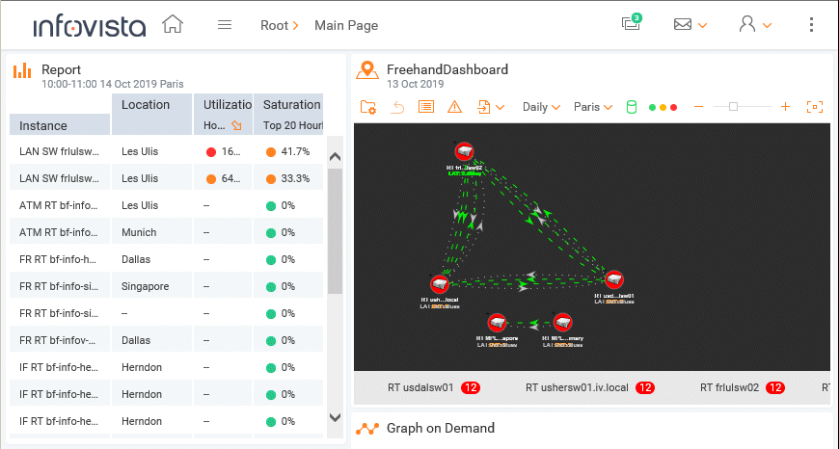The width and height of the screenshot is (839, 449).
Task: Click the FreehandDashboard title
Action: 447,69
